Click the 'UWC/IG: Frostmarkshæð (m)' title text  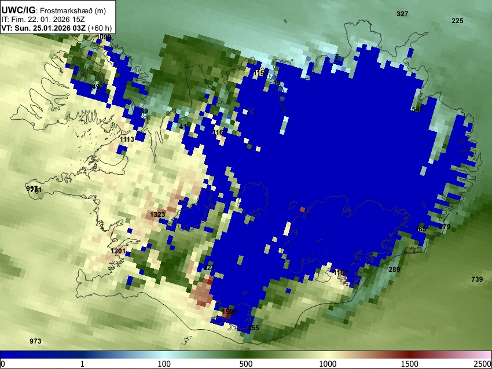pos(54,10)
